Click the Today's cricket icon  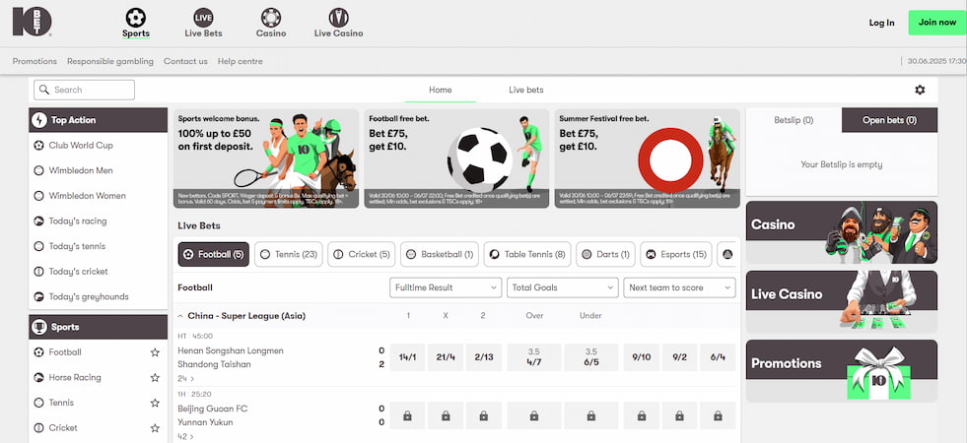tap(38, 272)
